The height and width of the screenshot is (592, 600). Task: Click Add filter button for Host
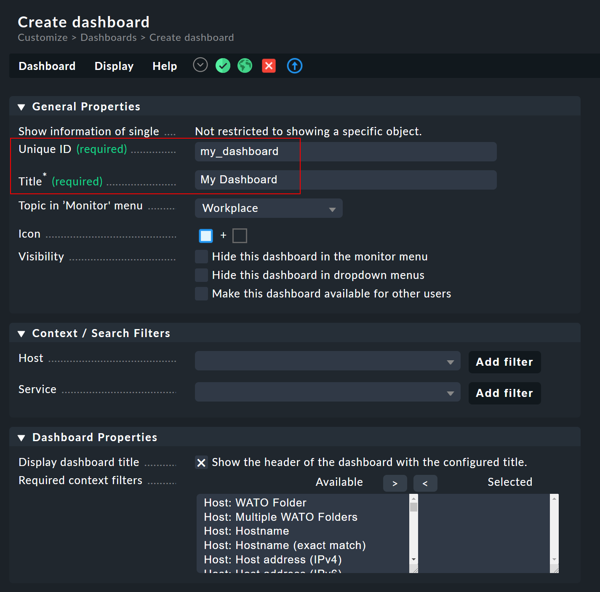click(x=504, y=362)
